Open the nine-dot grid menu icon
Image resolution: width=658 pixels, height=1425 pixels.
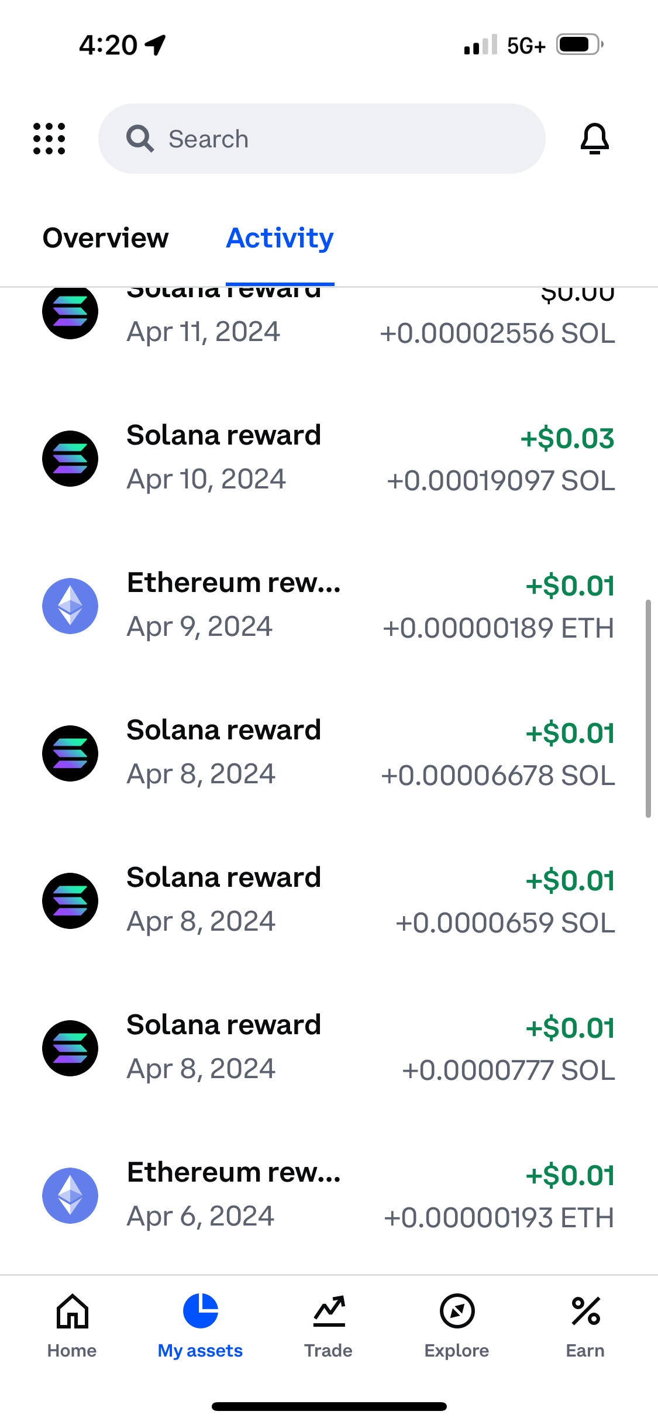click(x=49, y=139)
